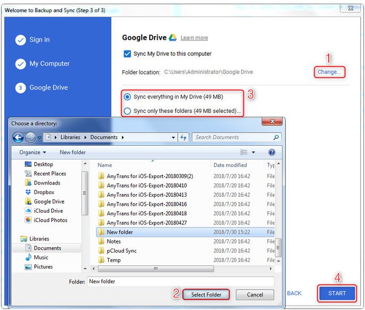Click the Select Folder button
Screen dimensions: 365x310
[206, 295]
